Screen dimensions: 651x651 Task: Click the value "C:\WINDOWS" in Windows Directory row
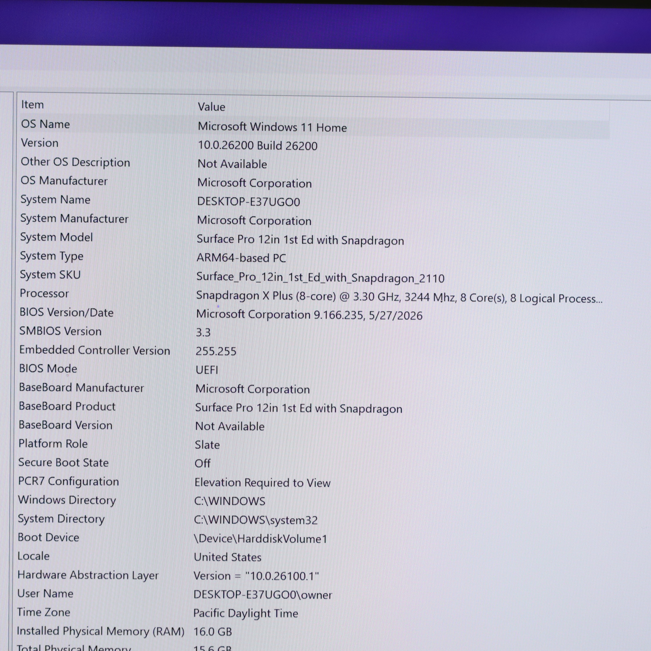pyautogui.click(x=230, y=501)
